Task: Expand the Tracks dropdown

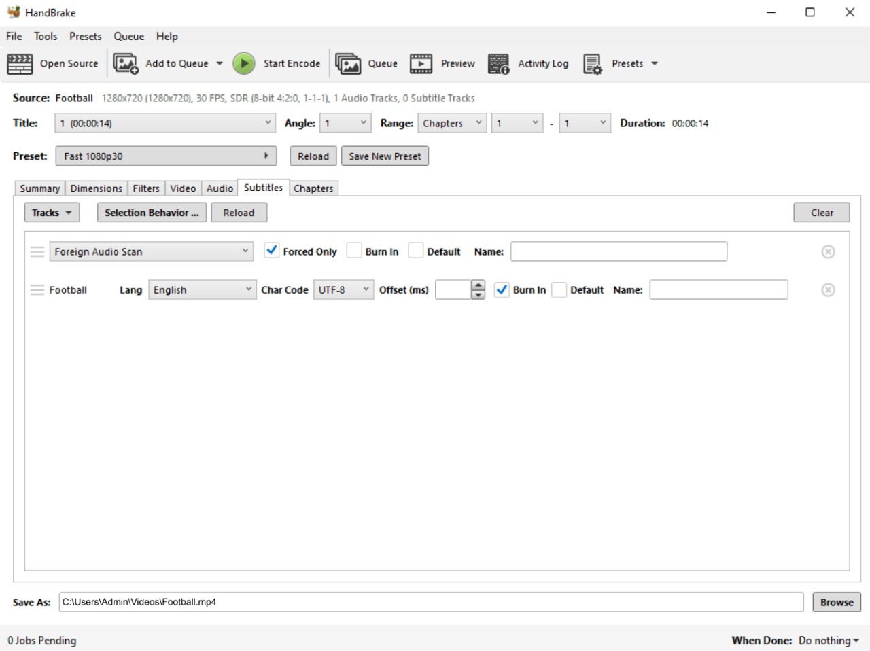Action: click(x=52, y=212)
